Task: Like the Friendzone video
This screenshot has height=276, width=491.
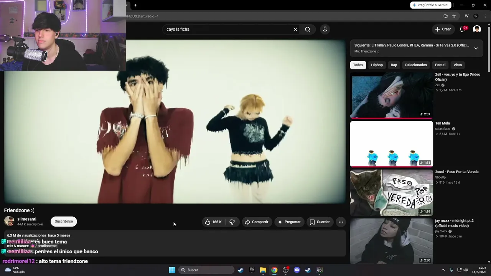Action: pyautogui.click(x=213, y=222)
